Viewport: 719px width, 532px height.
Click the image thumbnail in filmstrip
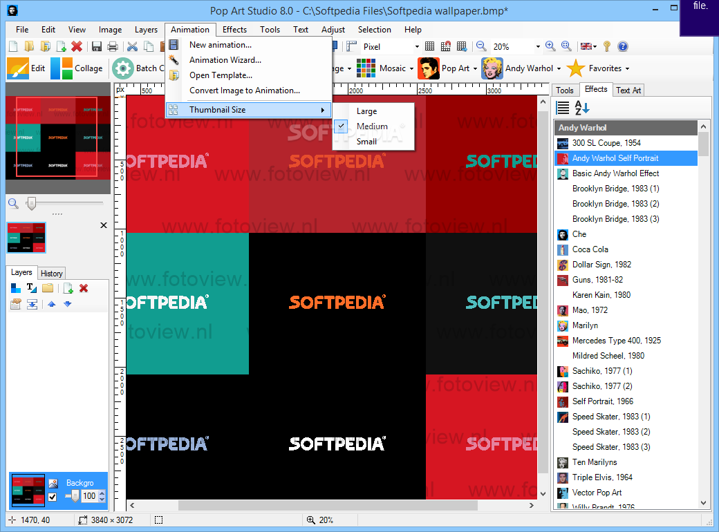(26, 238)
